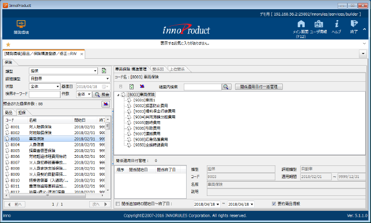Switch to the 担保 tab
Image resolution: width=371 pixels, height=223 pixels.
pyautogui.click(x=22, y=113)
